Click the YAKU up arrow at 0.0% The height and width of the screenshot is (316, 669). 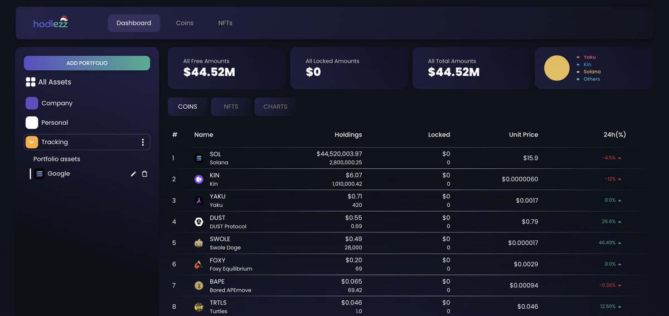(x=619, y=201)
